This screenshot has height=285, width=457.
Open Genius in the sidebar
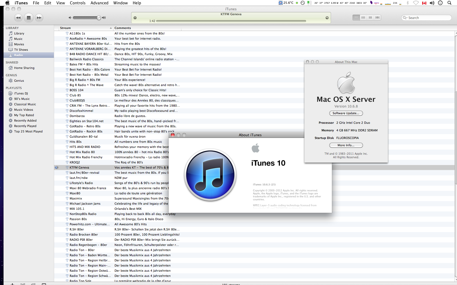pyautogui.click(x=29, y=81)
